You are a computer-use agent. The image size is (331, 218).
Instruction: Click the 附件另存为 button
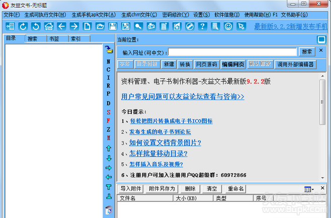pyautogui.click(x=162, y=189)
